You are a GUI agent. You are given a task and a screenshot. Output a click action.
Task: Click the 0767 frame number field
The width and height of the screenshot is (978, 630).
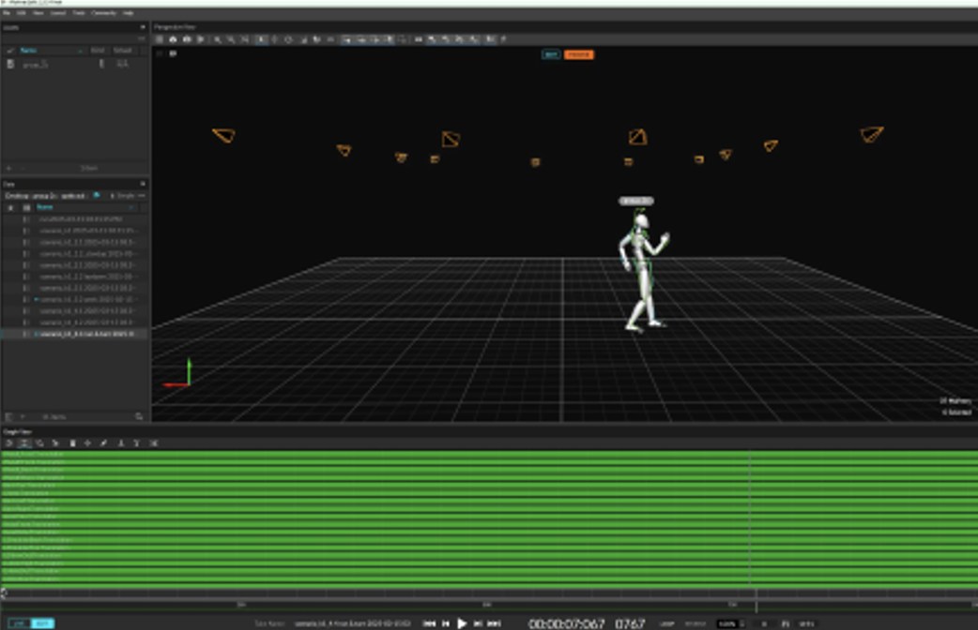pyautogui.click(x=630, y=623)
